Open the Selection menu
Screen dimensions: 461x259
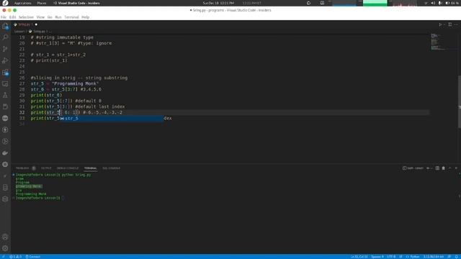pyautogui.click(x=26, y=17)
